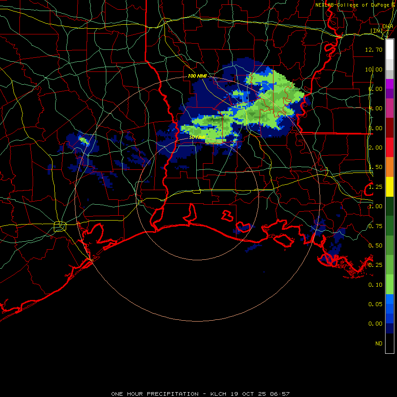The width and height of the screenshot is (397, 397).
Task: Click the 0.50 legend value
Action: point(375,246)
